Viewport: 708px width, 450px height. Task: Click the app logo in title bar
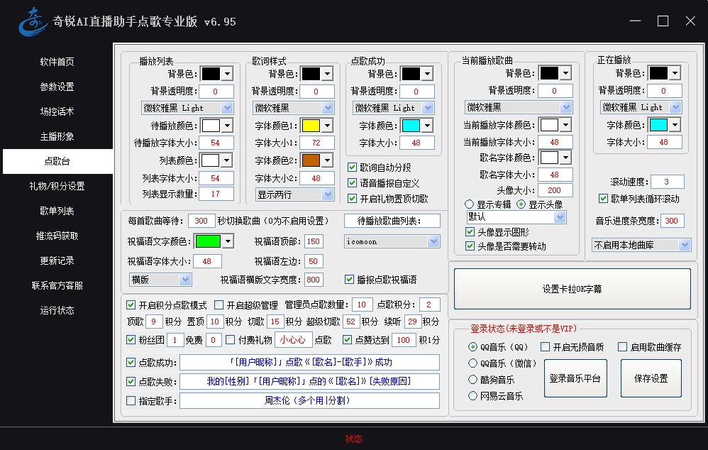(x=33, y=21)
